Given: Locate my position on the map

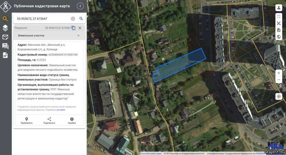Looking at the screenshot, I should (x=279, y=97).
